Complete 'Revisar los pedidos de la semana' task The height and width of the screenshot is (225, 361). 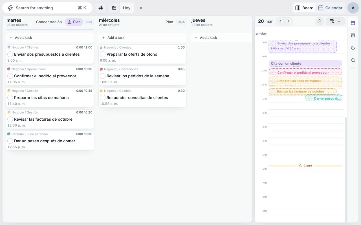point(103,76)
